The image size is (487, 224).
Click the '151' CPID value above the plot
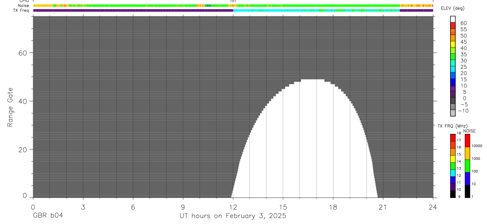pyautogui.click(x=233, y=1)
